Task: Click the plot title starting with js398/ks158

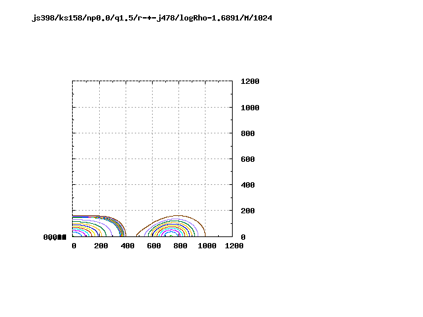Action: tap(152, 18)
